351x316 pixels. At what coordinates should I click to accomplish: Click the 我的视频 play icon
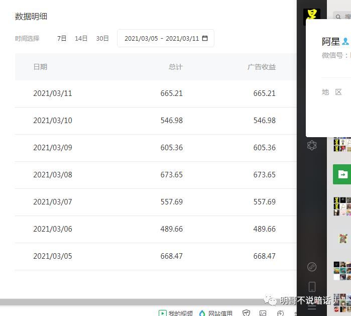(163, 313)
